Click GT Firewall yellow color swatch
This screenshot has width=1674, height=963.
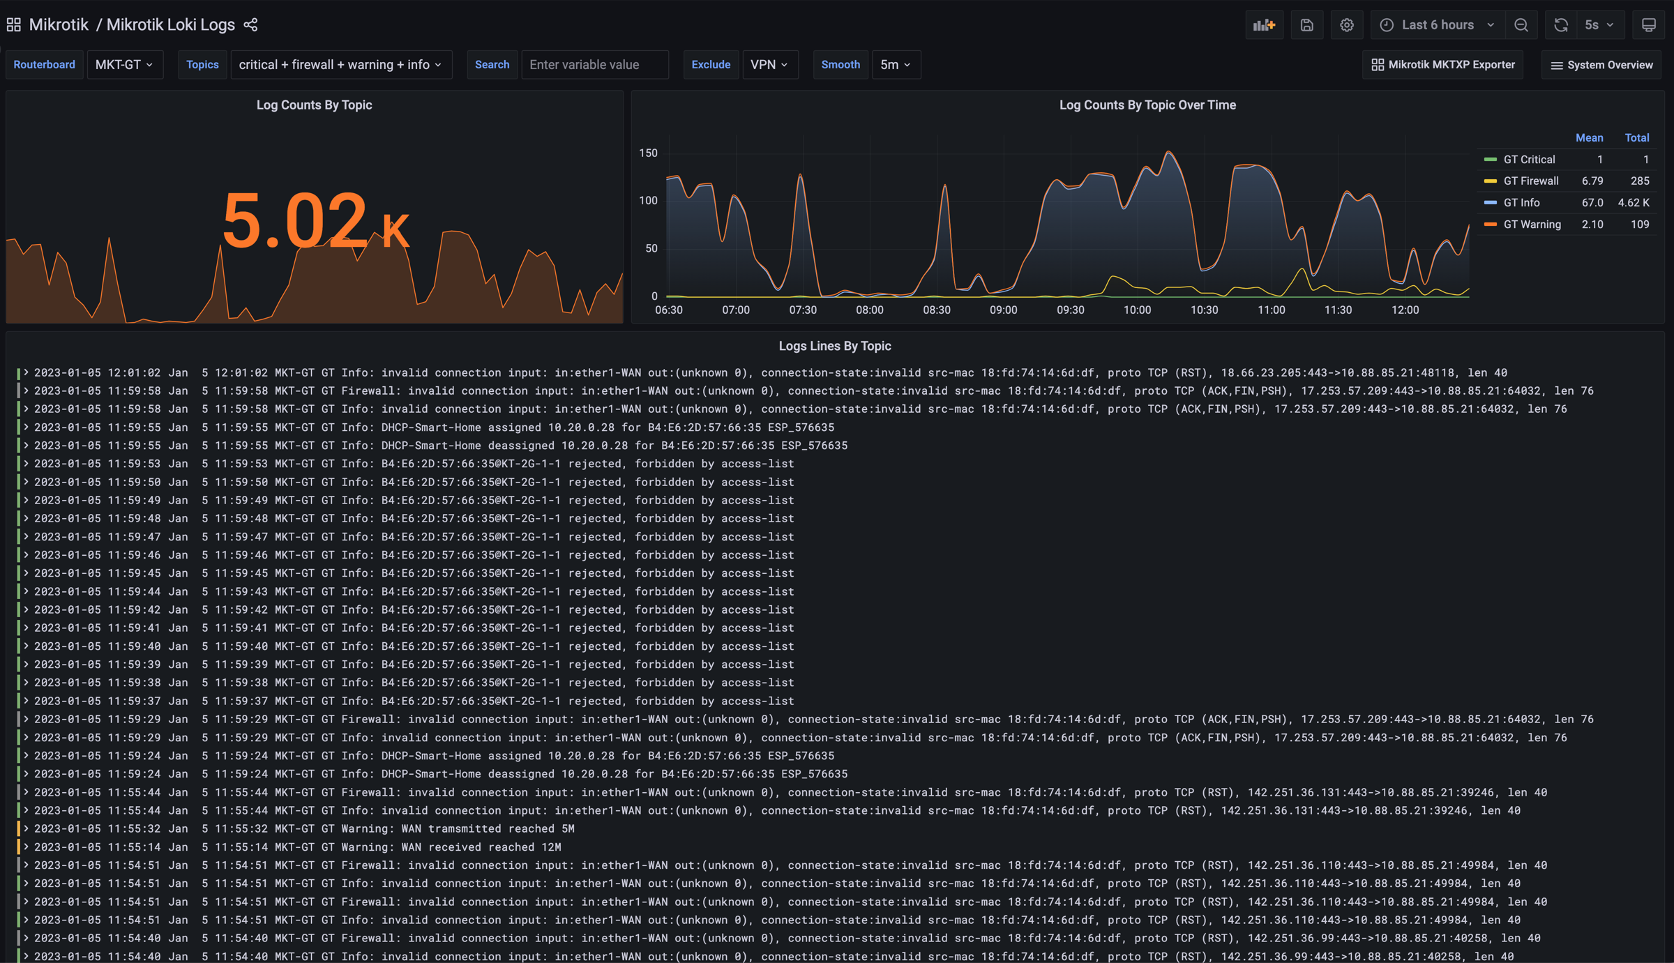click(1491, 181)
